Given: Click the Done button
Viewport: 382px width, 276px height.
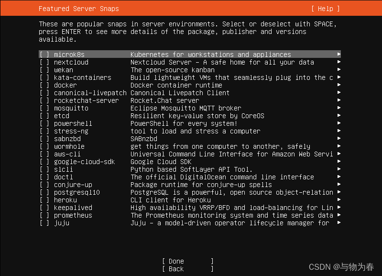Looking at the screenshot, I should (188, 261).
